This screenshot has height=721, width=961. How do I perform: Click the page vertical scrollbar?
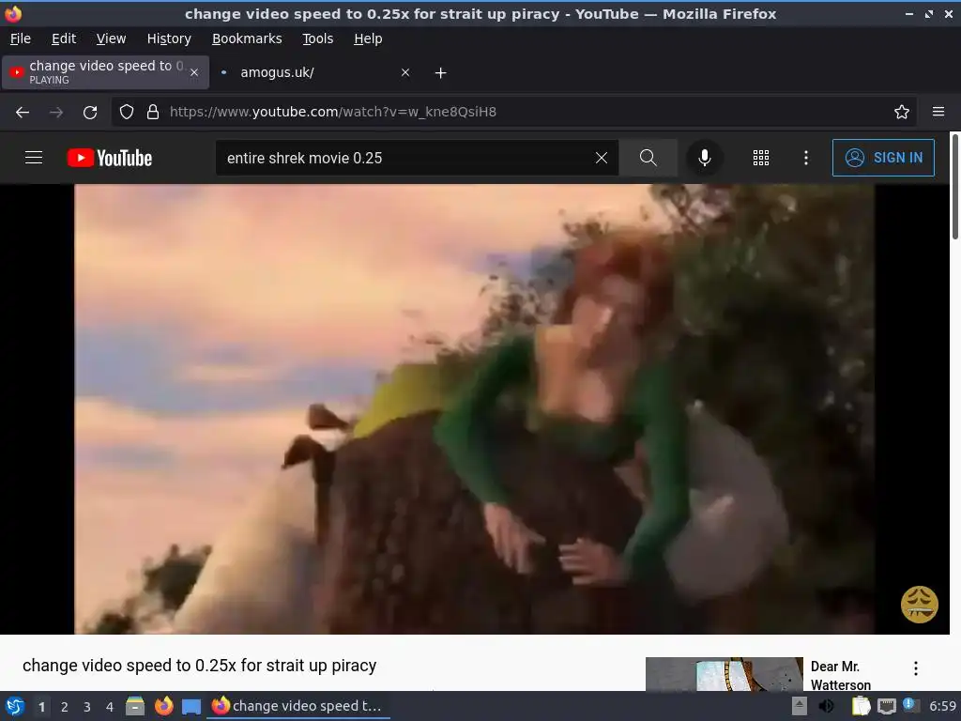[954, 187]
